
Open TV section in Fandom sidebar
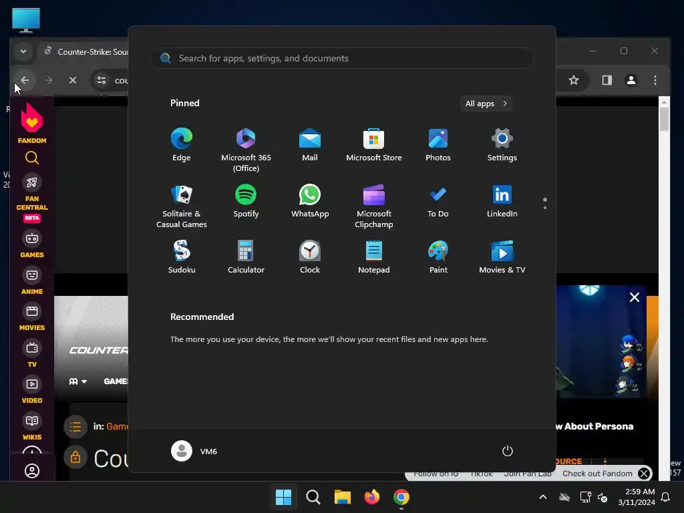[x=32, y=354]
